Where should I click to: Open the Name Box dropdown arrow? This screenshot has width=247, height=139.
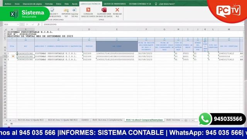[x=18, y=24]
